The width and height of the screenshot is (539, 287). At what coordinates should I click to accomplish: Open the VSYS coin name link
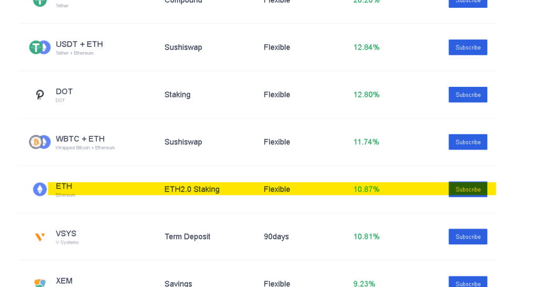(x=66, y=233)
